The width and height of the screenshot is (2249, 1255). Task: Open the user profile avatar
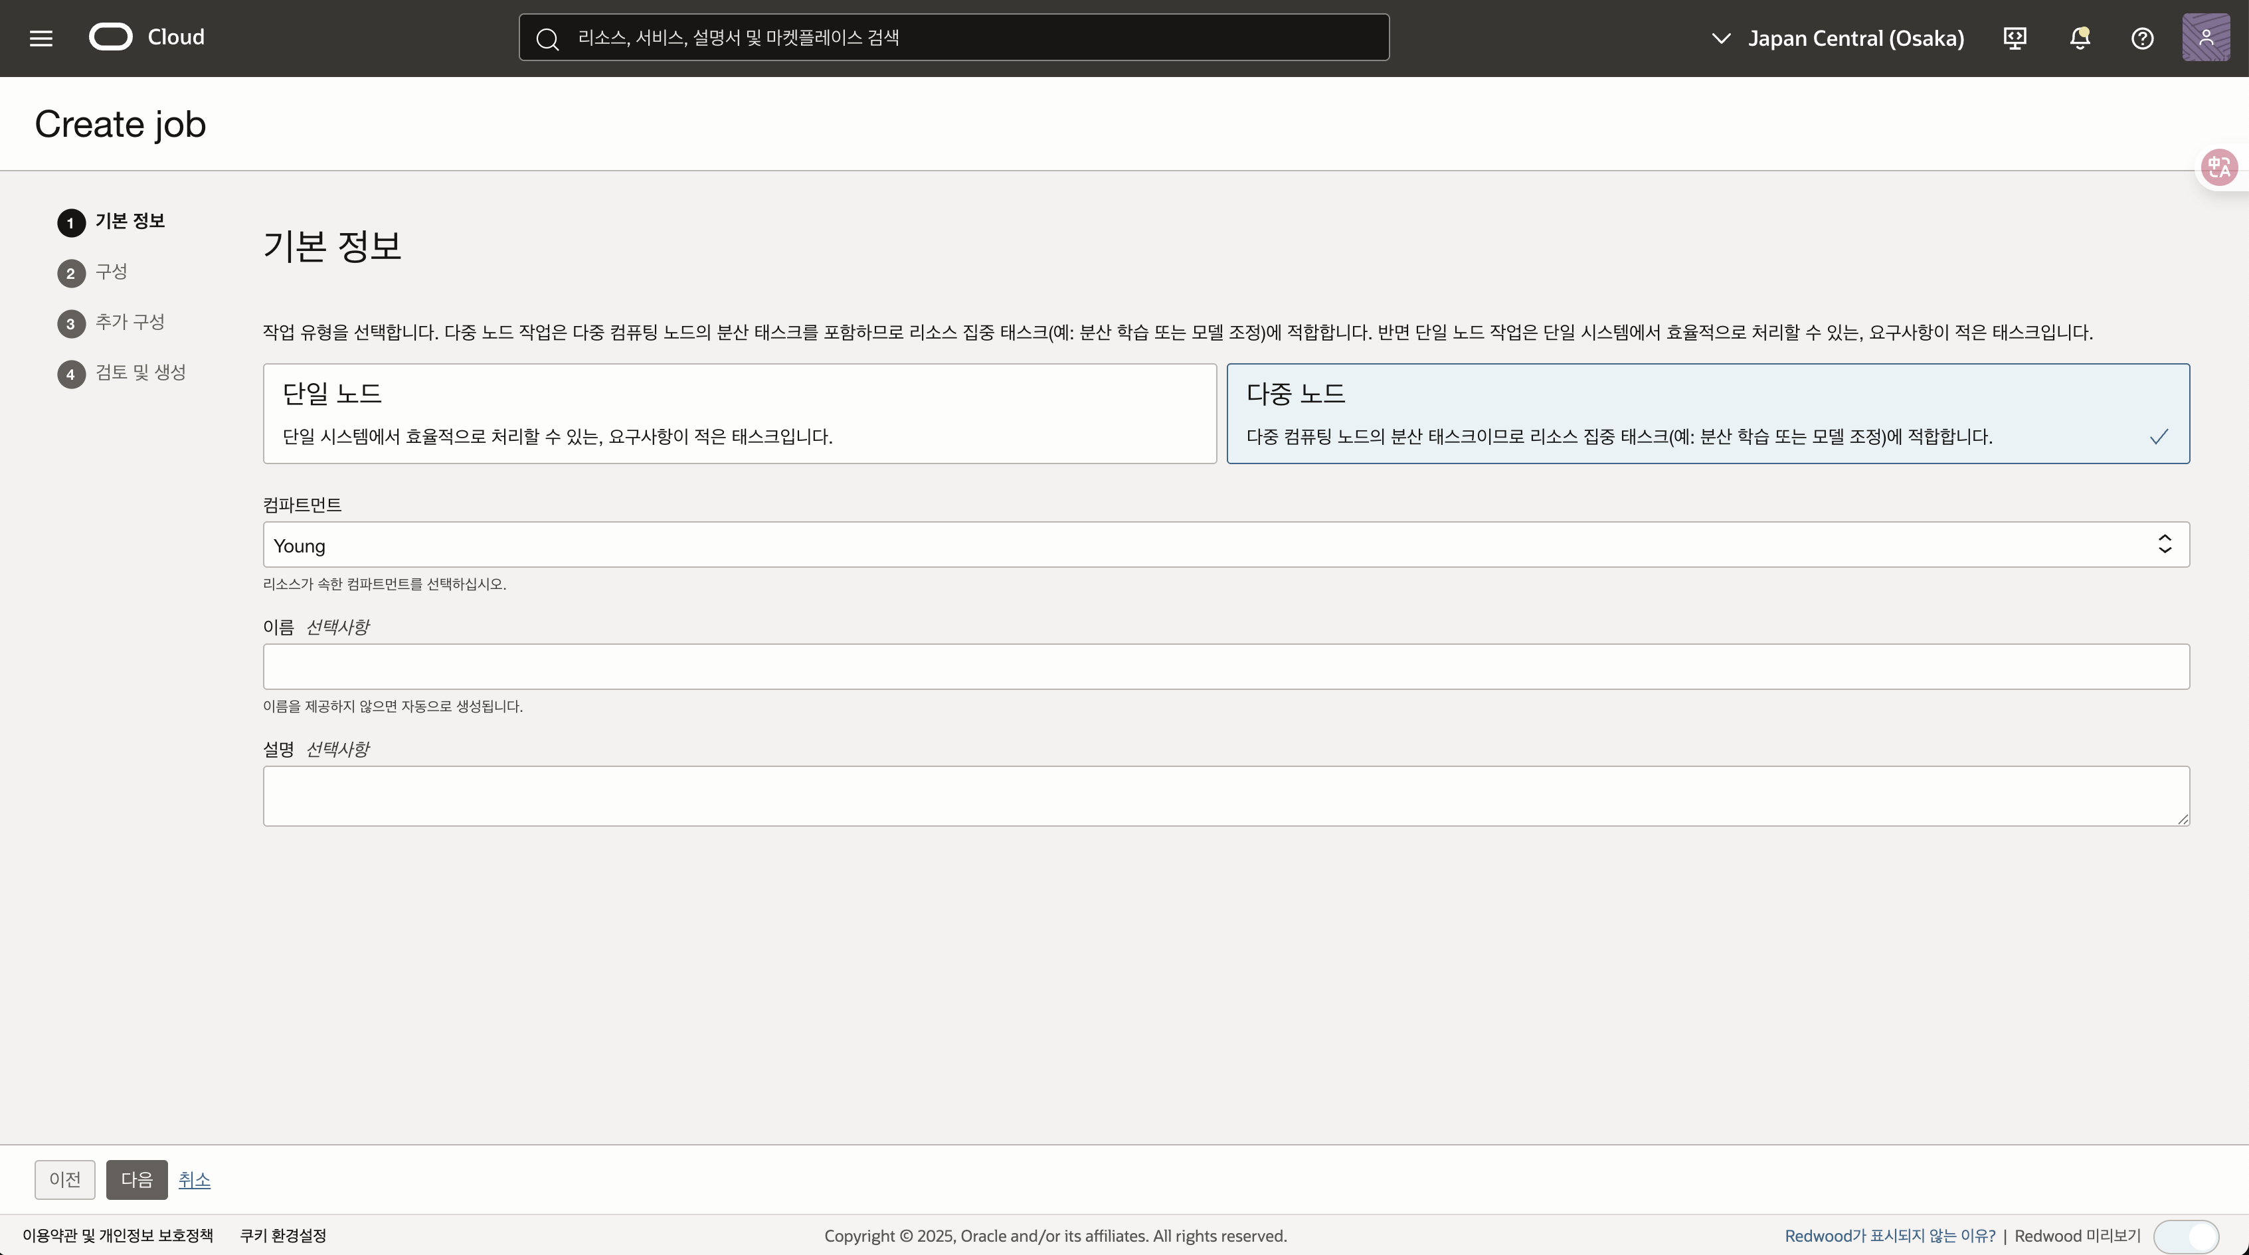(x=2205, y=38)
